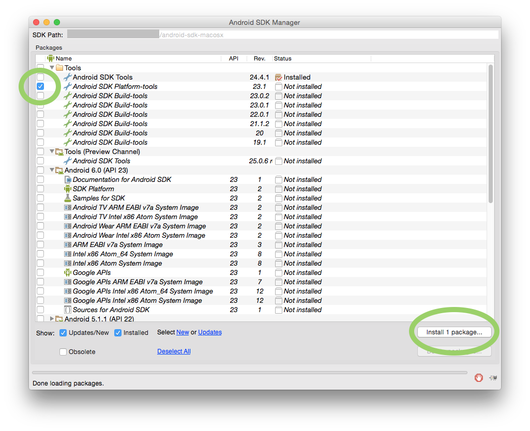Image resolution: width=530 pixels, height=431 pixels.
Task: Click the Deselect All link
Action: coord(174,351)
